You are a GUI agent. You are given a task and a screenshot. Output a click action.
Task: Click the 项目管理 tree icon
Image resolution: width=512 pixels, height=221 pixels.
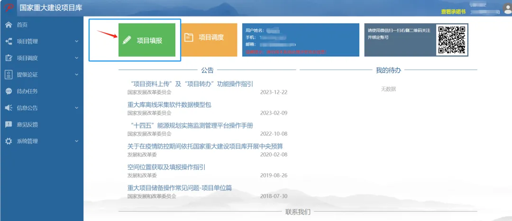pos(8,41)
